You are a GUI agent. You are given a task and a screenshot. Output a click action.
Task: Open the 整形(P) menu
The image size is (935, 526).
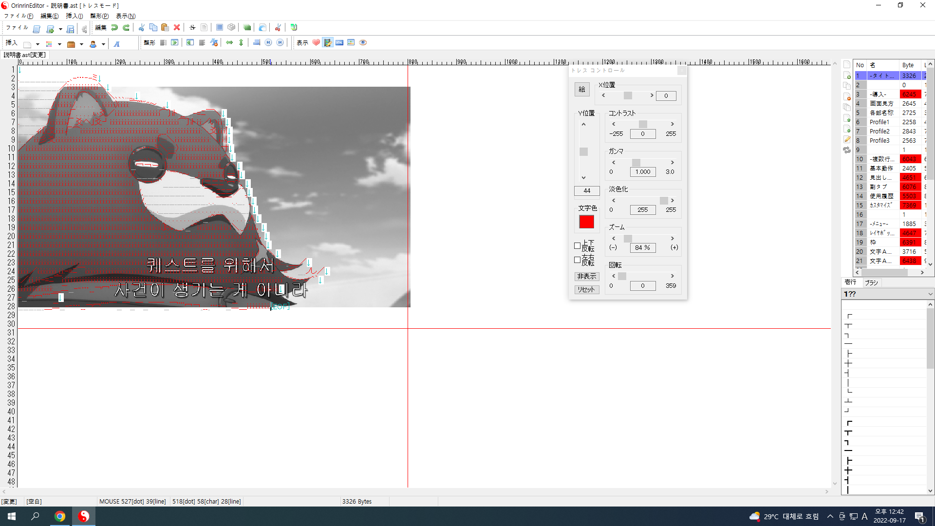point(99,16)
